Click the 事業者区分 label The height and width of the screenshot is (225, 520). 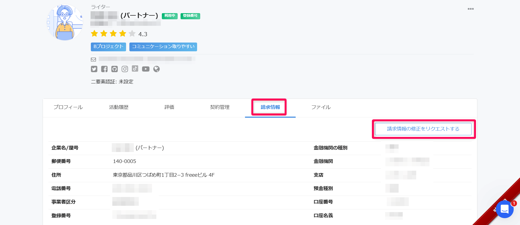64,202
